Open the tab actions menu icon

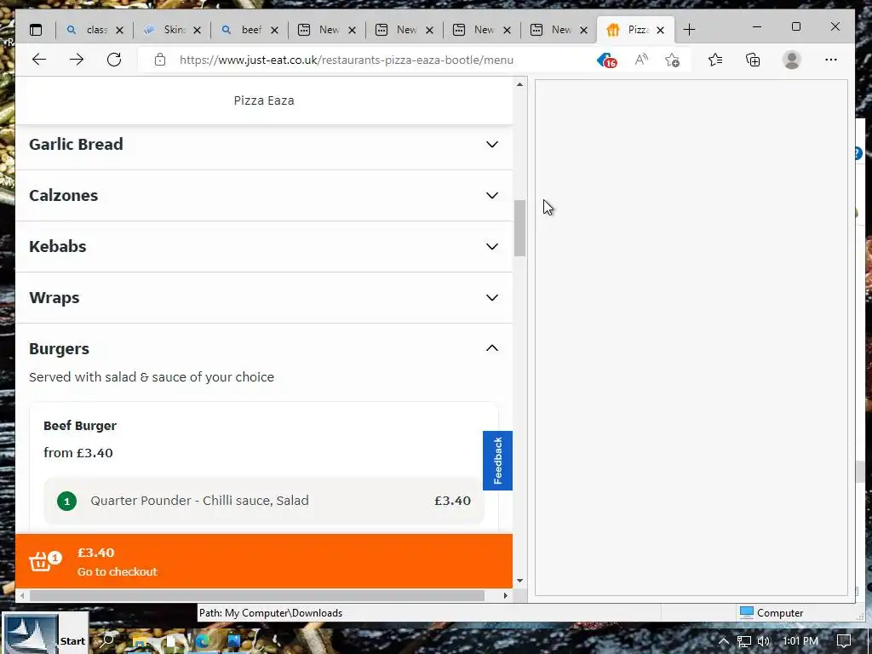[36, 30]
